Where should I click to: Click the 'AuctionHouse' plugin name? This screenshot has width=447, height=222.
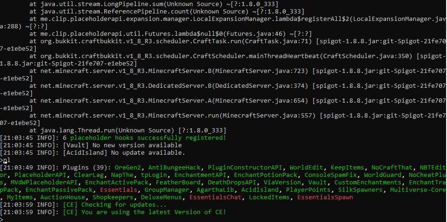[x=63, y=197]
